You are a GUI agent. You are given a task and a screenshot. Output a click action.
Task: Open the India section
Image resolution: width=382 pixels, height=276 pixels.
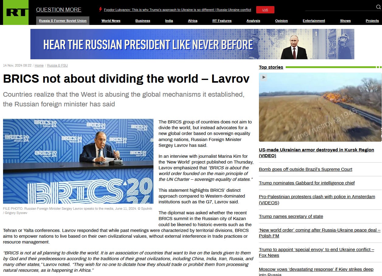click(169, 21)
